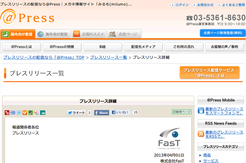The height and width of the screenshot is (163, 246).
Task: Click the FasT company logo
Action: click(x=170, y=138)
